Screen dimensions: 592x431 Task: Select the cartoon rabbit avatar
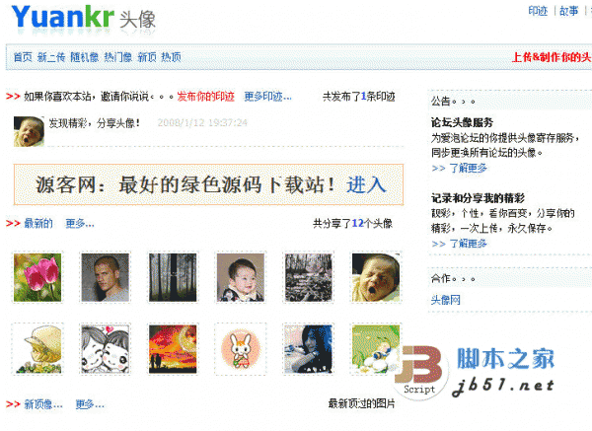(241, 349)
